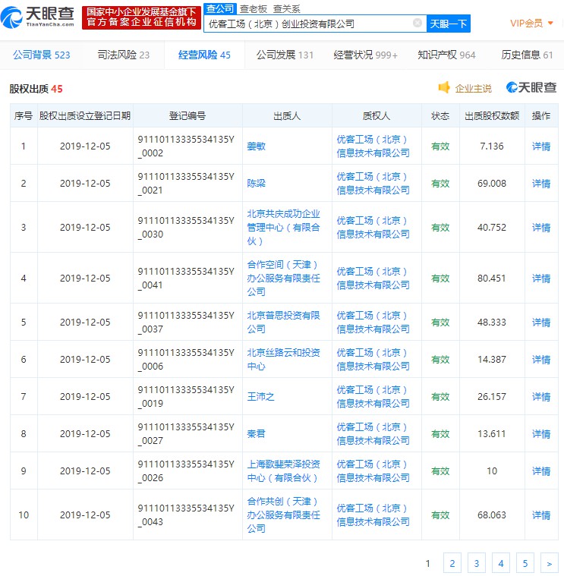Go to next page with the > arrow
Screen dimensions: 564x576
(x=549, y=562)
